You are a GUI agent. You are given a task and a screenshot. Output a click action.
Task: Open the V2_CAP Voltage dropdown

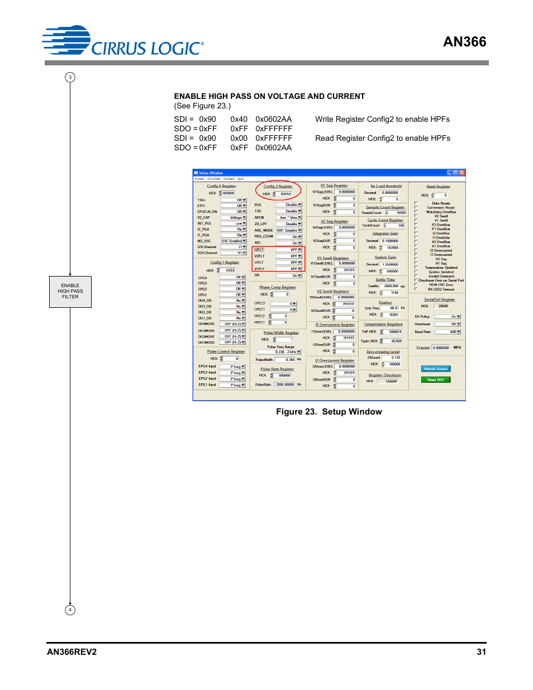pos(233,217)
